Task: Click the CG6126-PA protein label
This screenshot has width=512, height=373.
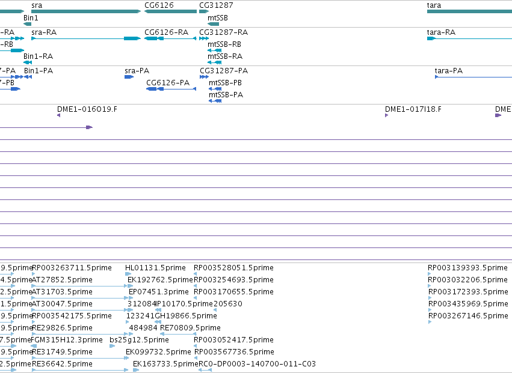Action: click(x=168, y=83)
